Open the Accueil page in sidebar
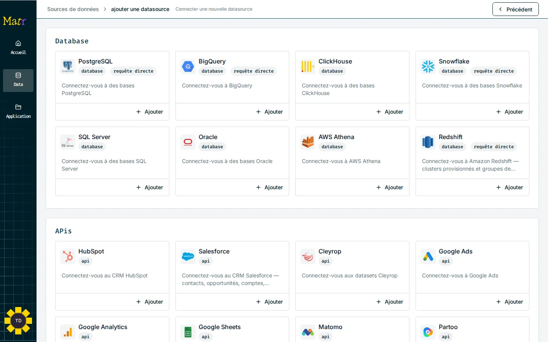Screen dimensions: 548x342 [x=18, y=48]
